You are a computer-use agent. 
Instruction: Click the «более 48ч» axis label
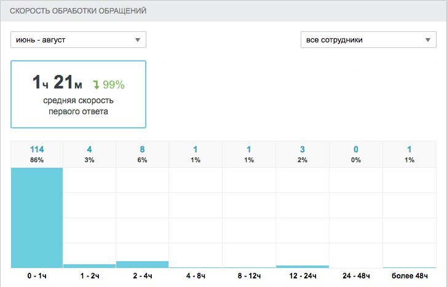click(409, 278)
